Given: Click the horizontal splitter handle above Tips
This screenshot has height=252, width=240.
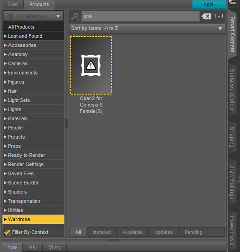Looking at the screenshot, I should 114,240.
